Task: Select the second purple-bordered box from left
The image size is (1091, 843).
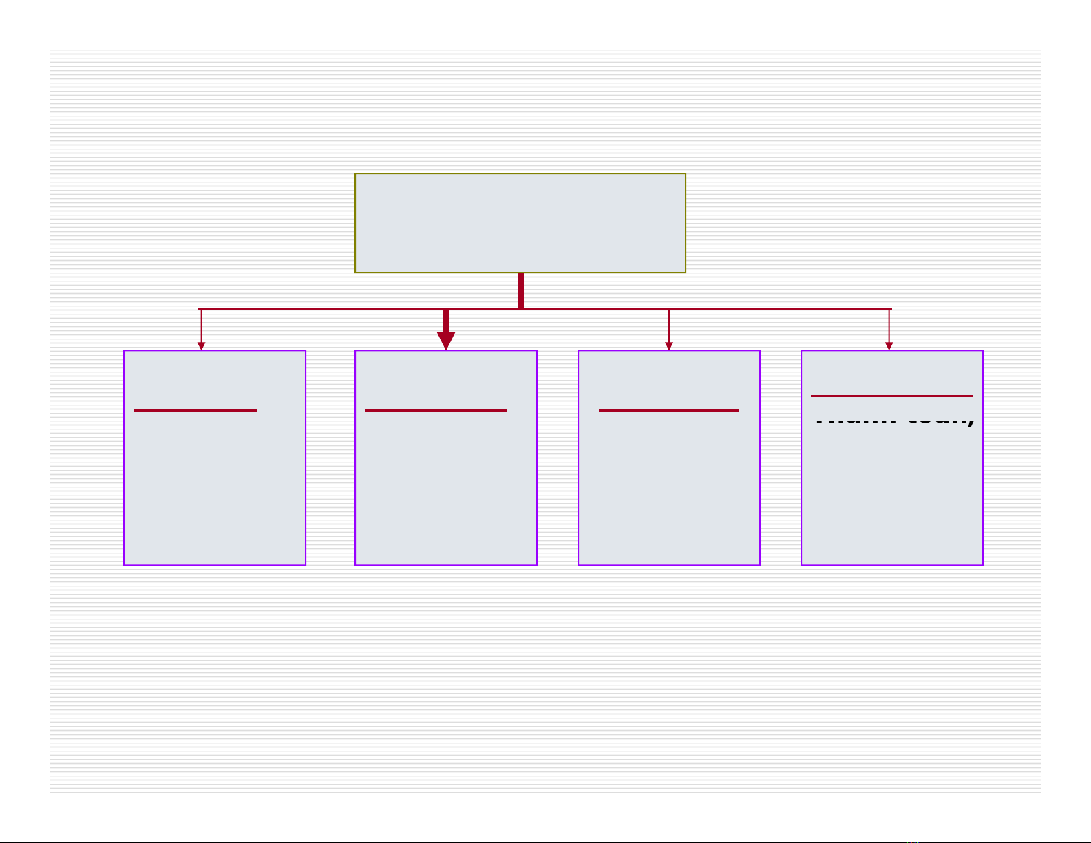Action: point(445,482)
